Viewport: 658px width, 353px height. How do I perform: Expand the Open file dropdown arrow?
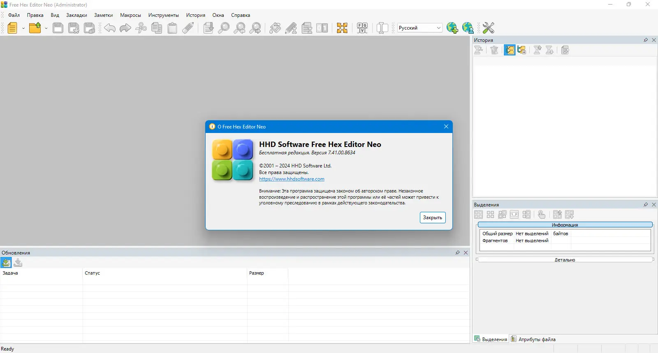(46, 28)
